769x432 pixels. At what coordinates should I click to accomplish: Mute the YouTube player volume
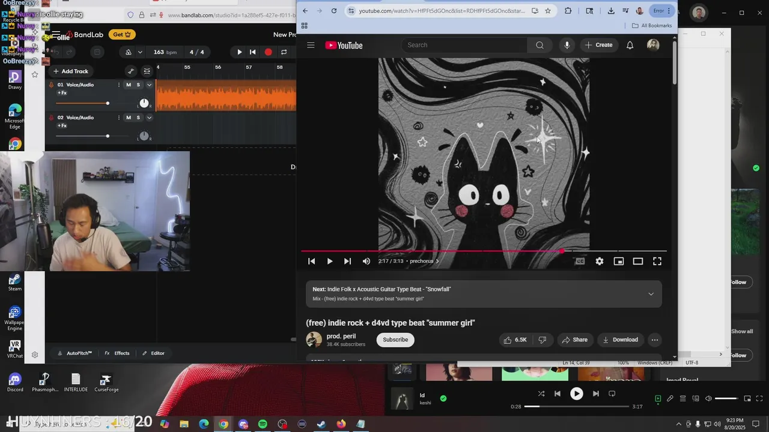click(x=366, y=261)
